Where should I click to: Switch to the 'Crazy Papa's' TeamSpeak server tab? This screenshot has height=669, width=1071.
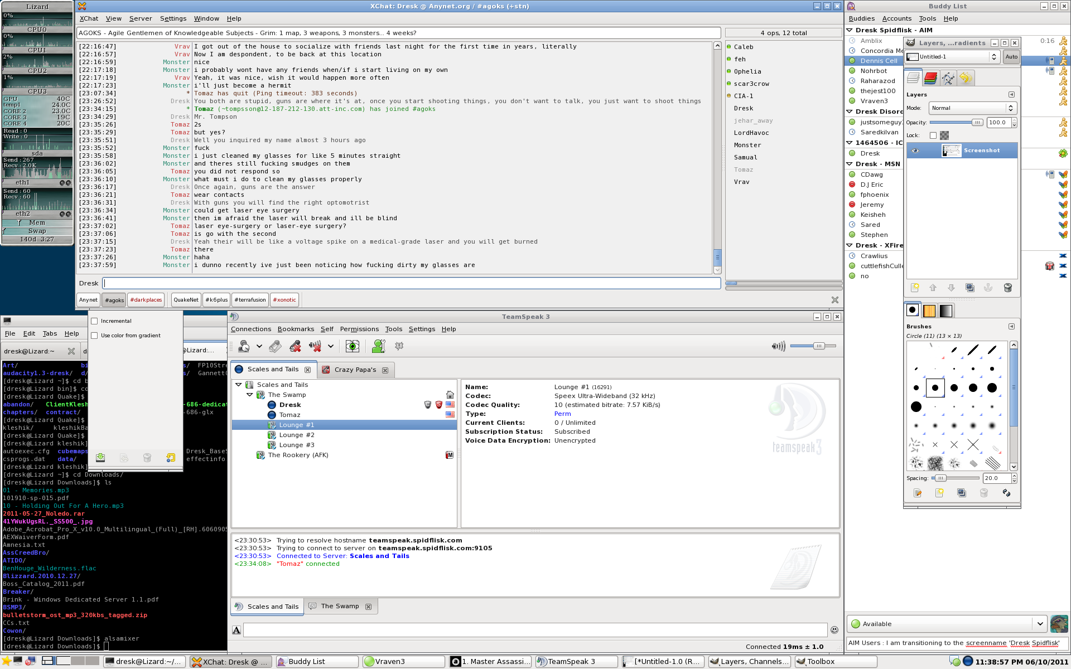click(355, 370)
